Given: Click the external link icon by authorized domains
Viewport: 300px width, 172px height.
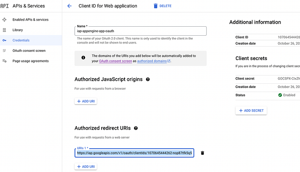Looking at the screenshot, I should point(169,61).
